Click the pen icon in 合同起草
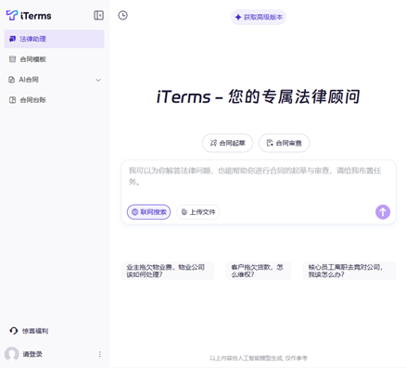 (x=213, y=143)
